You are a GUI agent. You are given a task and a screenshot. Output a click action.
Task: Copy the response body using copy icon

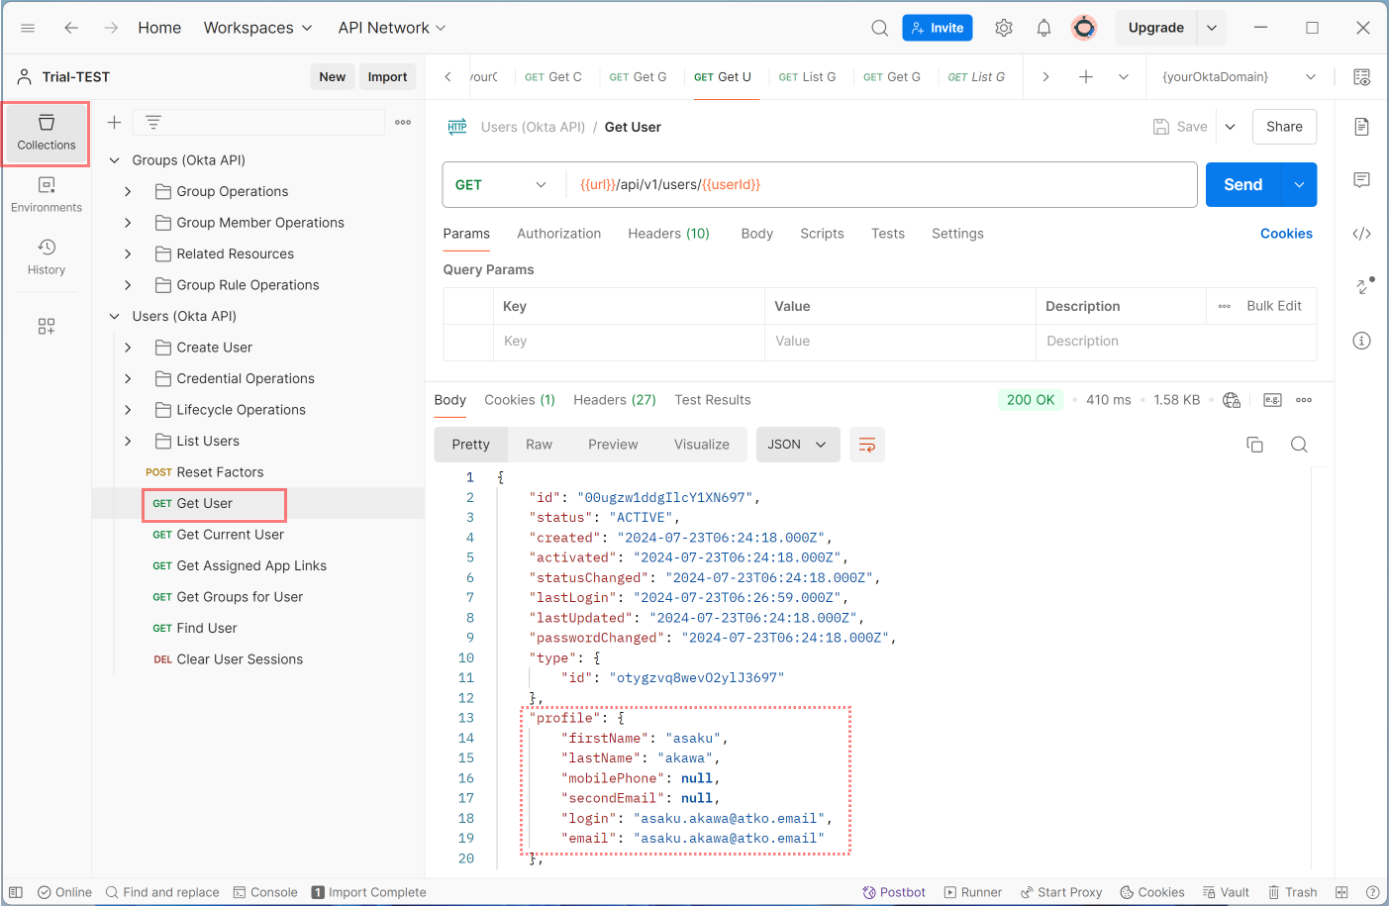tap(1254, 445)
